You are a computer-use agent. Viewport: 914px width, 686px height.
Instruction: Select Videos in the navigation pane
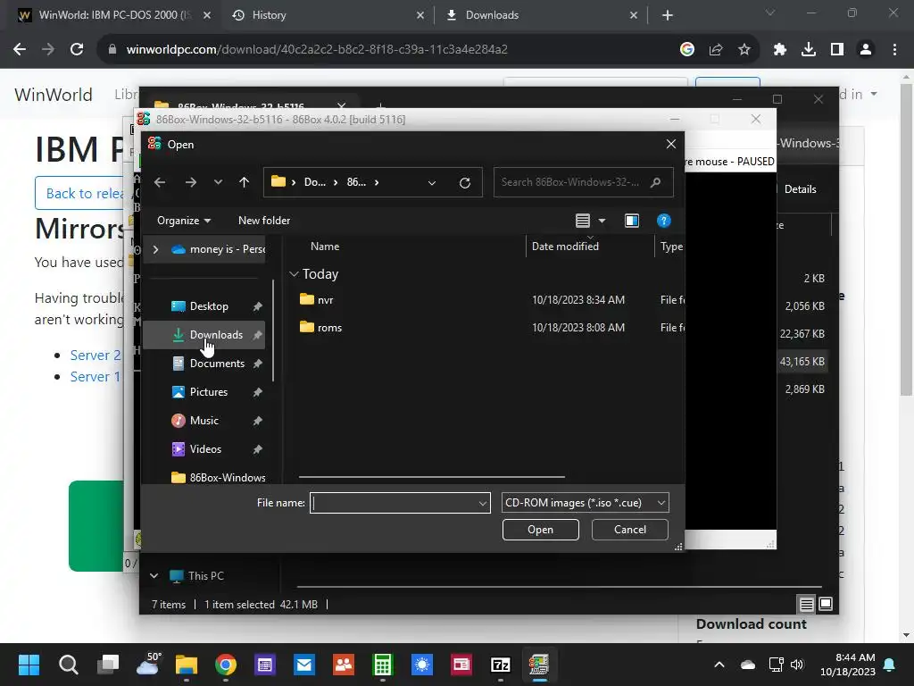204,449
